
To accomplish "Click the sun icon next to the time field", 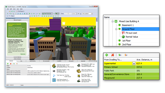I will (79, 14).
